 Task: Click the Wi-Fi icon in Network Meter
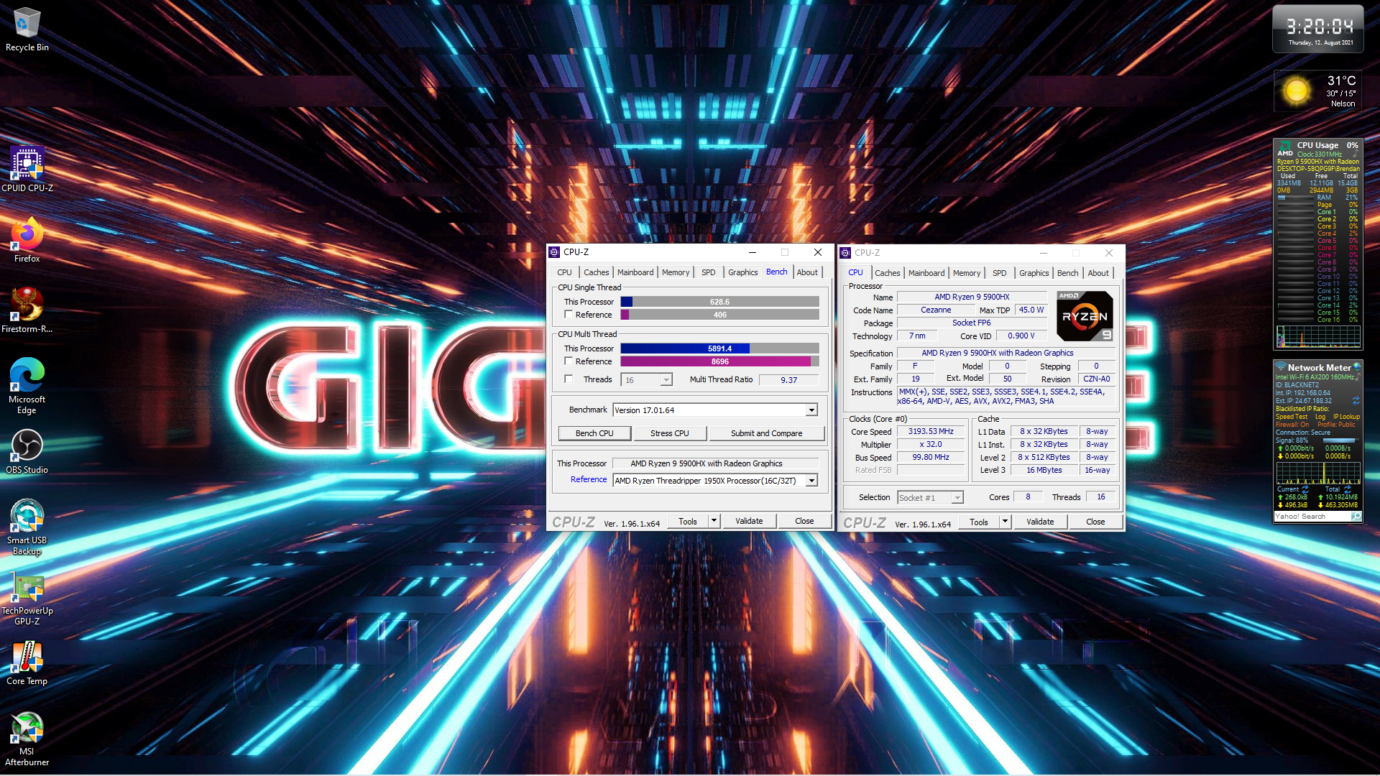1280,366
